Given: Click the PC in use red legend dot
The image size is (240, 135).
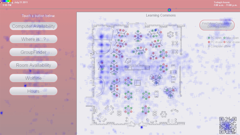Looking at the screenshot, I should point(209,42).
